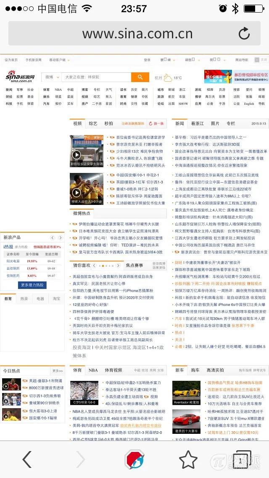The width and height of the screenshot is (269, 478).
Task: Play the 恒大3-0上港 football video thumbnail
Action: pos(87,189)
